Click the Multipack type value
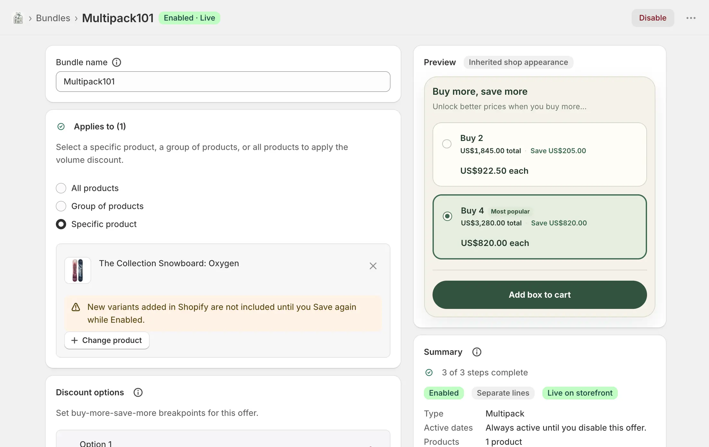This screenshot has height=447, width=709. pyautogui.click(x=505, y=414)
